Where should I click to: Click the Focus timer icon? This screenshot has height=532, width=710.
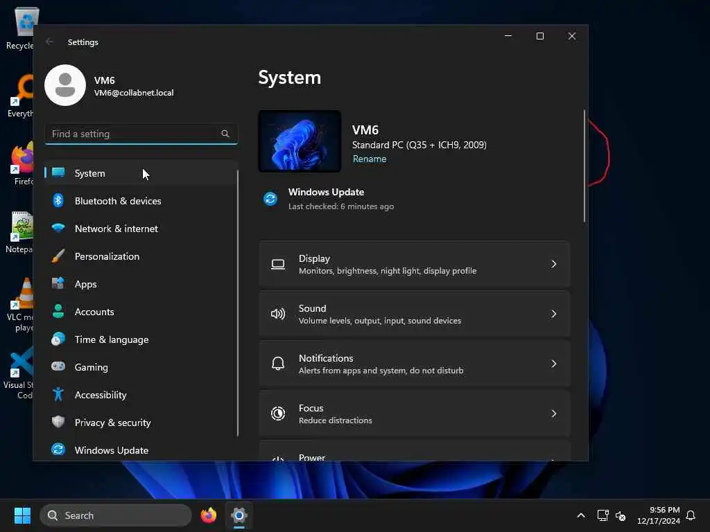pyautogui.click(x=278, y=414)
